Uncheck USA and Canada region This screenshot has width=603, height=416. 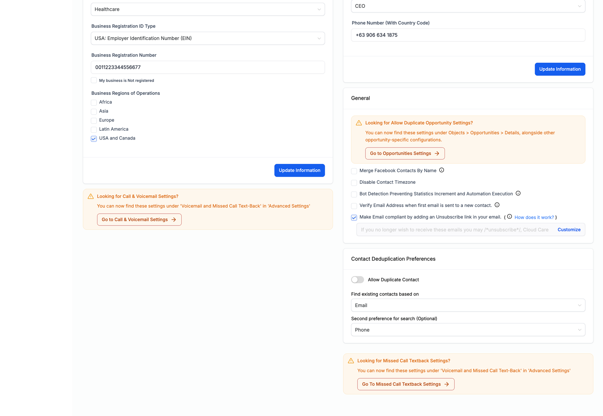tap(94, 139)
